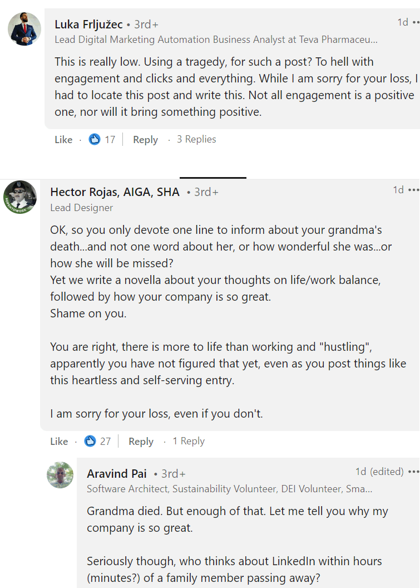Image resolution: width=420 pixels, height=588 pixels.
Task: Expand the 1 Reply thread
Action: [x=189, y=441]
